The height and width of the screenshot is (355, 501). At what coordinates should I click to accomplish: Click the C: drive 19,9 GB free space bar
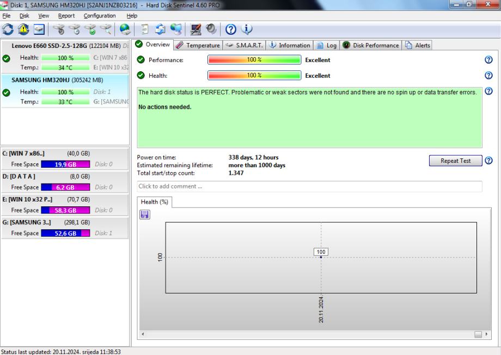click(65, 164)
